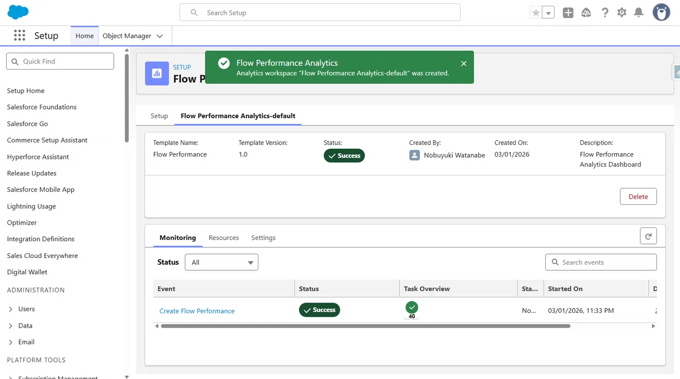The image size is (680, 379).
Task: Expand the Email tree node
Action: (11, 342)
